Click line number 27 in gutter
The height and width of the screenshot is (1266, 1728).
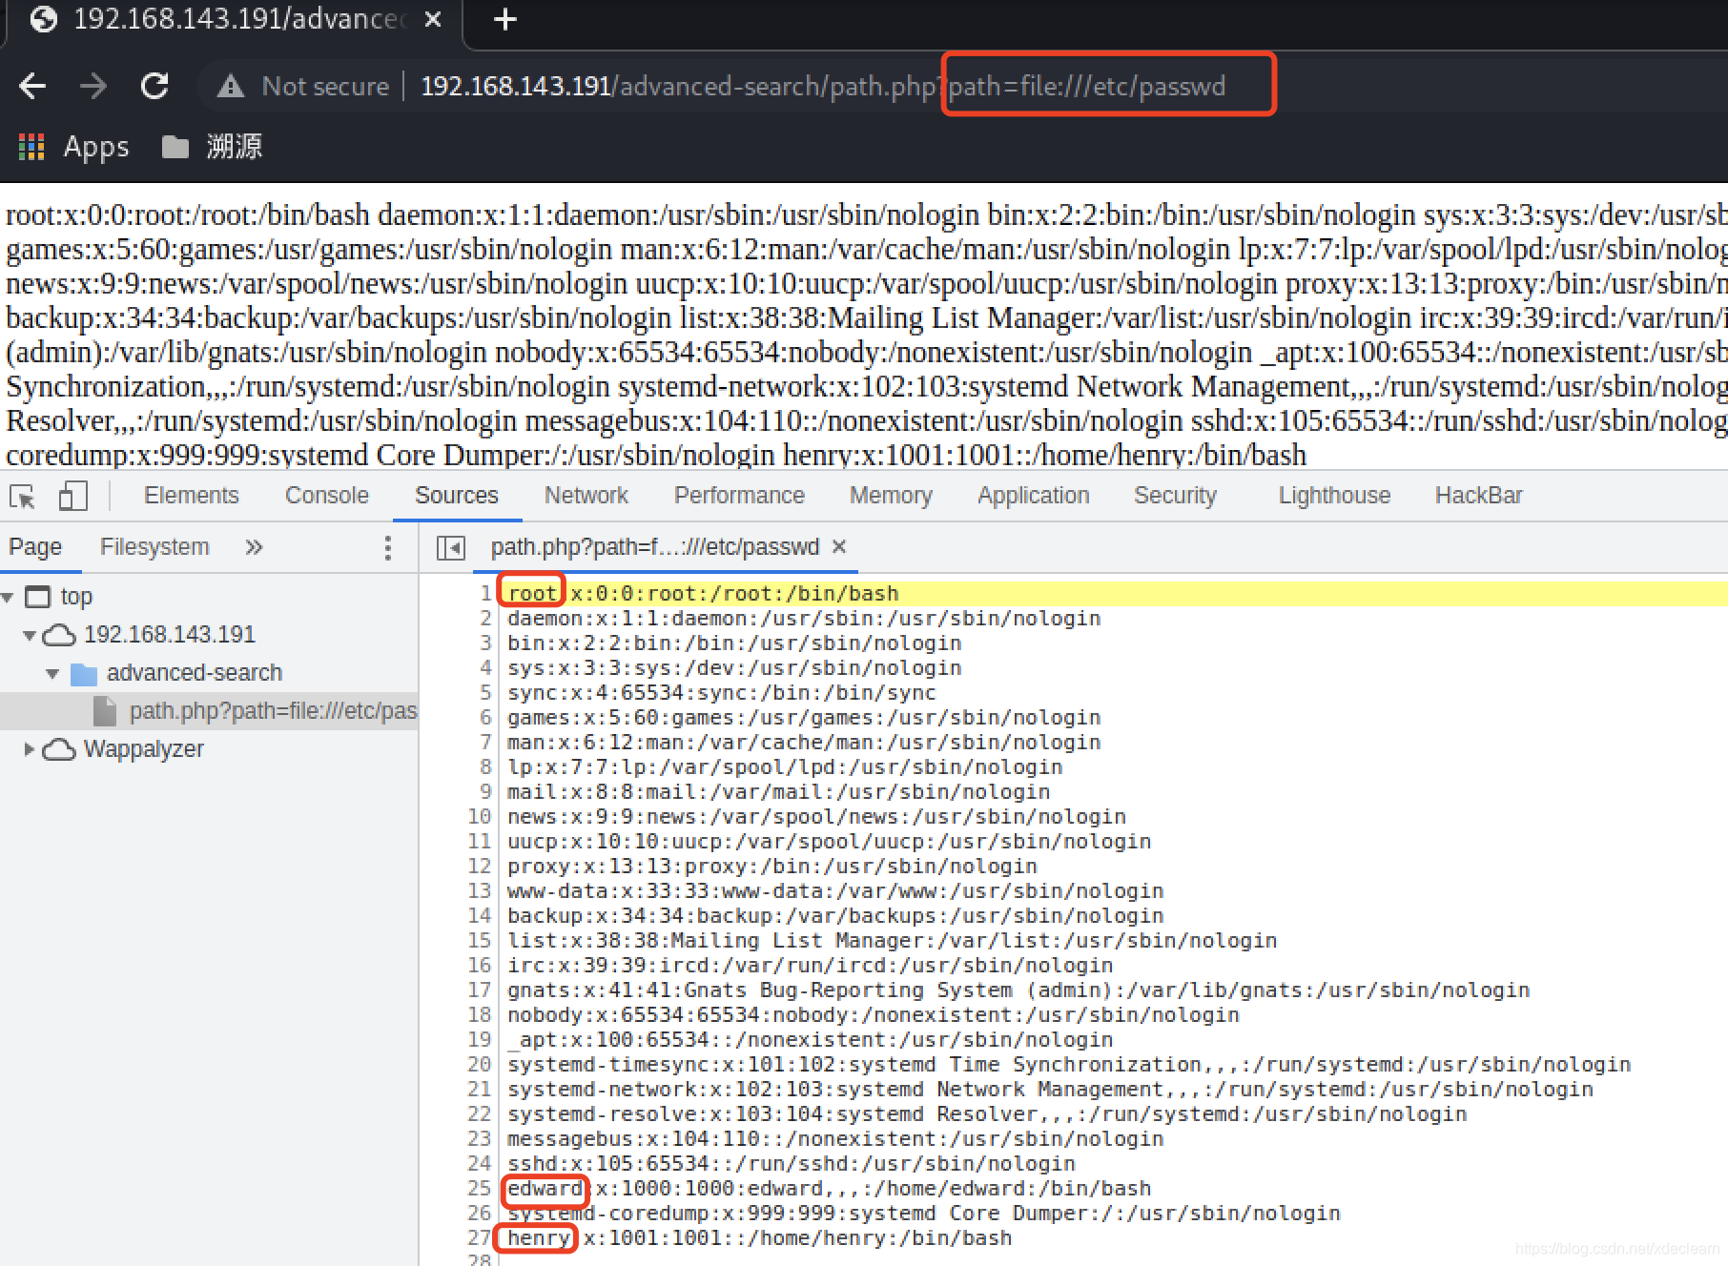pyautogui.click(x=480, y=1238)
